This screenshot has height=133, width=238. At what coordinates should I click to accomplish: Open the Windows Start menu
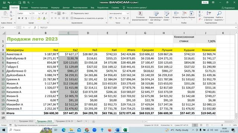4,130
